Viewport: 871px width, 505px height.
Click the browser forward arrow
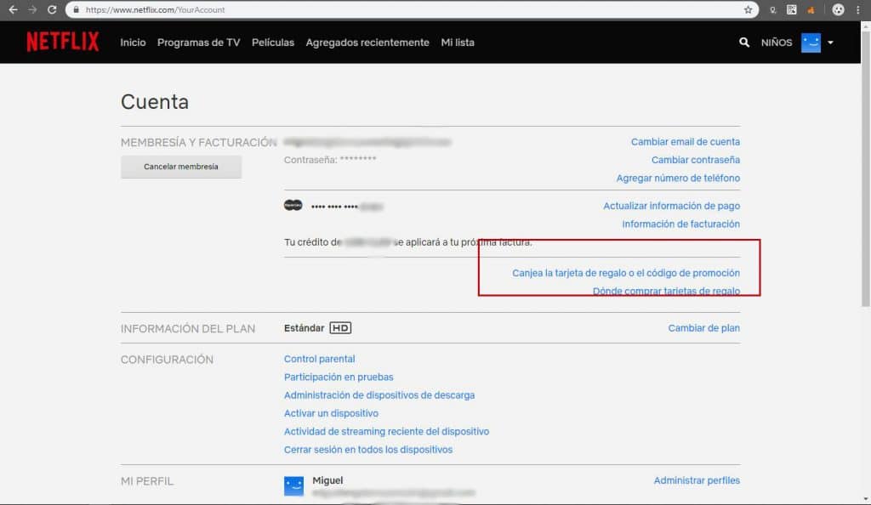[32, 9]
